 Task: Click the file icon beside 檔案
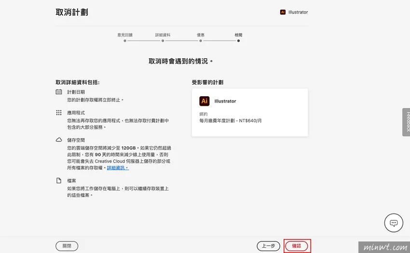(x=59, y=181)
